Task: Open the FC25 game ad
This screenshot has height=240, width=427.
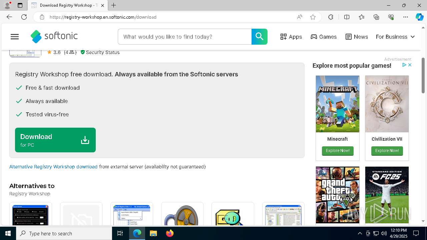Action: (387, 195)
